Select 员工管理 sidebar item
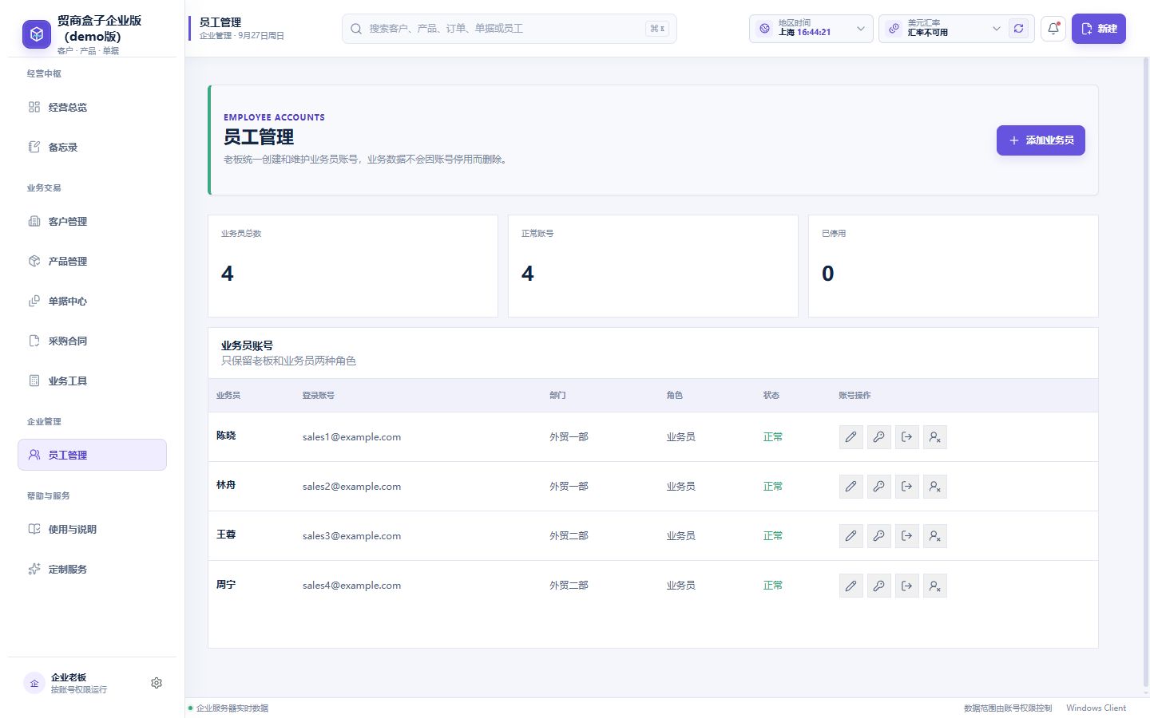 (92, 455)
